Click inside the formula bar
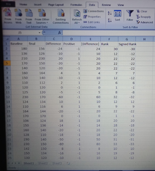Image resolution: width=155 pixels, height=171 pixels. pos(108,33)
